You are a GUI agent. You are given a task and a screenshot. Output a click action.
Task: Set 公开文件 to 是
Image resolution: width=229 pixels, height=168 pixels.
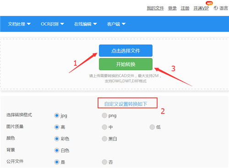click(57, 162)
